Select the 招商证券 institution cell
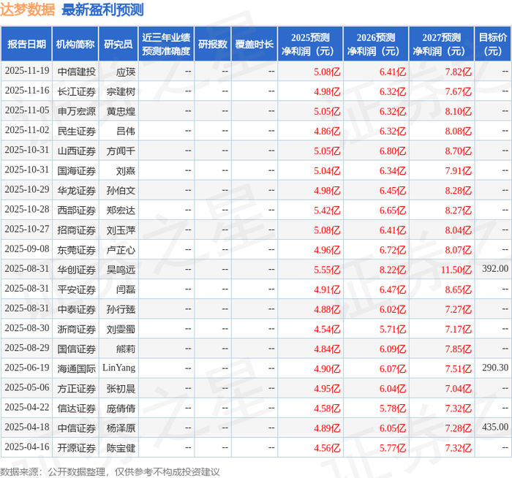Image resolution: width=512 pixels, height=478 pixels. (x=76, y=230)
